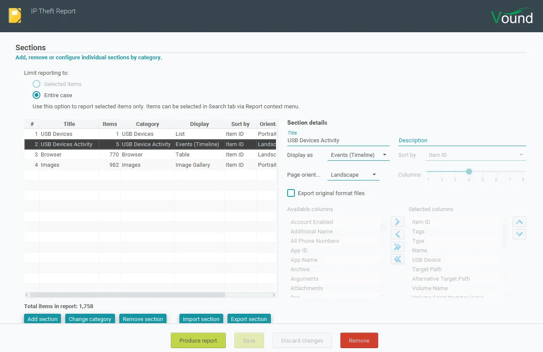Screen dimensions: 543x352
Task: Open the Display as dropdown
Action: pos(358,155)
